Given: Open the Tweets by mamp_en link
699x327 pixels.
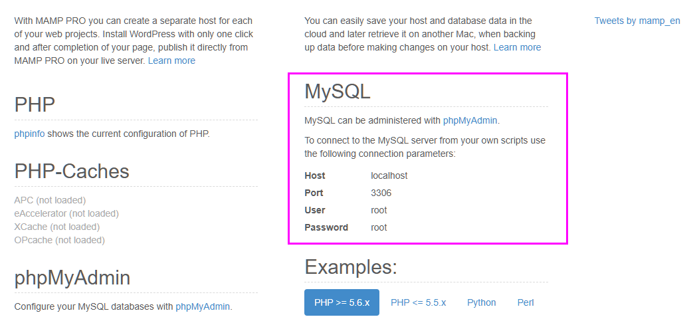Looking at the screenshot, I should (x=637, y=21).
